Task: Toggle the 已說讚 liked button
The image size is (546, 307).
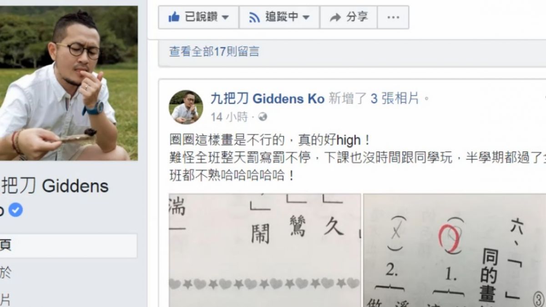Action: pos(198,17)
